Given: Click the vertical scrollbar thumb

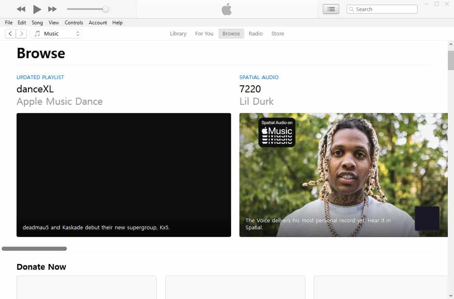Looking at the screenshot, I should (451, 61).
